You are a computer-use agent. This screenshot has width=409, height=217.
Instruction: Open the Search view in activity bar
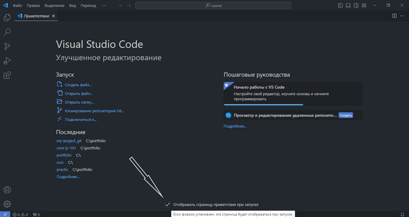click(x=7, y=32)
